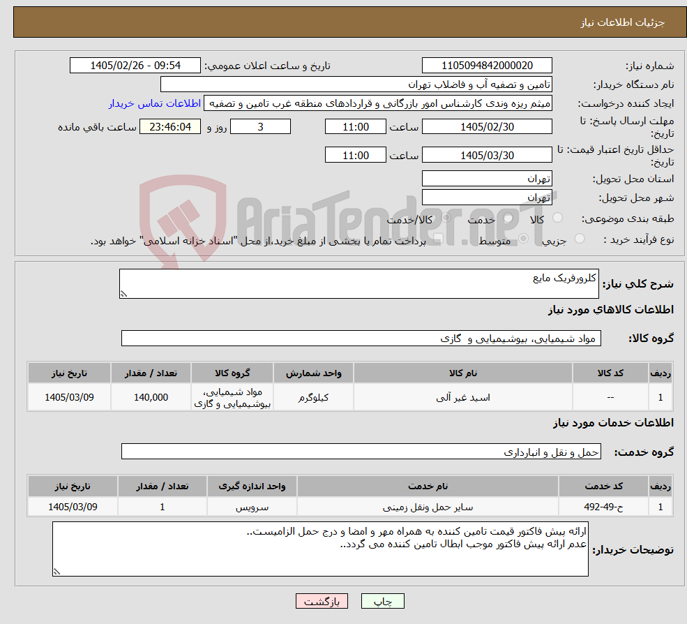The height and width of the screenshot is (624, 687).
Task: Click the delivery province field
Action: point(487,179)
